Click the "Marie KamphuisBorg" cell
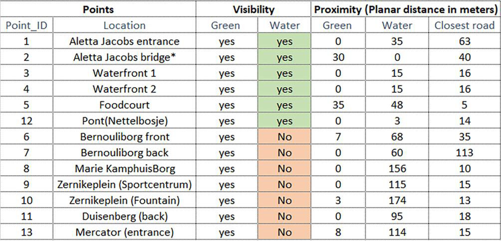The width and height of the screenshot is (501, 241). click(124, 169)
